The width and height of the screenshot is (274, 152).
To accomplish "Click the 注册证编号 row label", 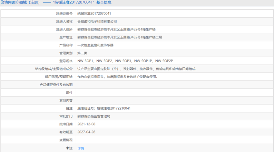I will 64,13.
